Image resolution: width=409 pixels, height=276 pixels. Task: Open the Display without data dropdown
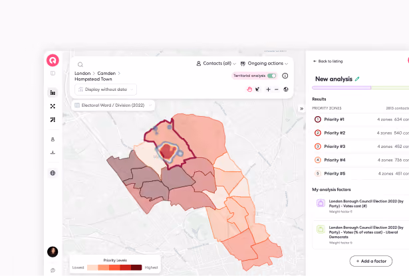106,90
